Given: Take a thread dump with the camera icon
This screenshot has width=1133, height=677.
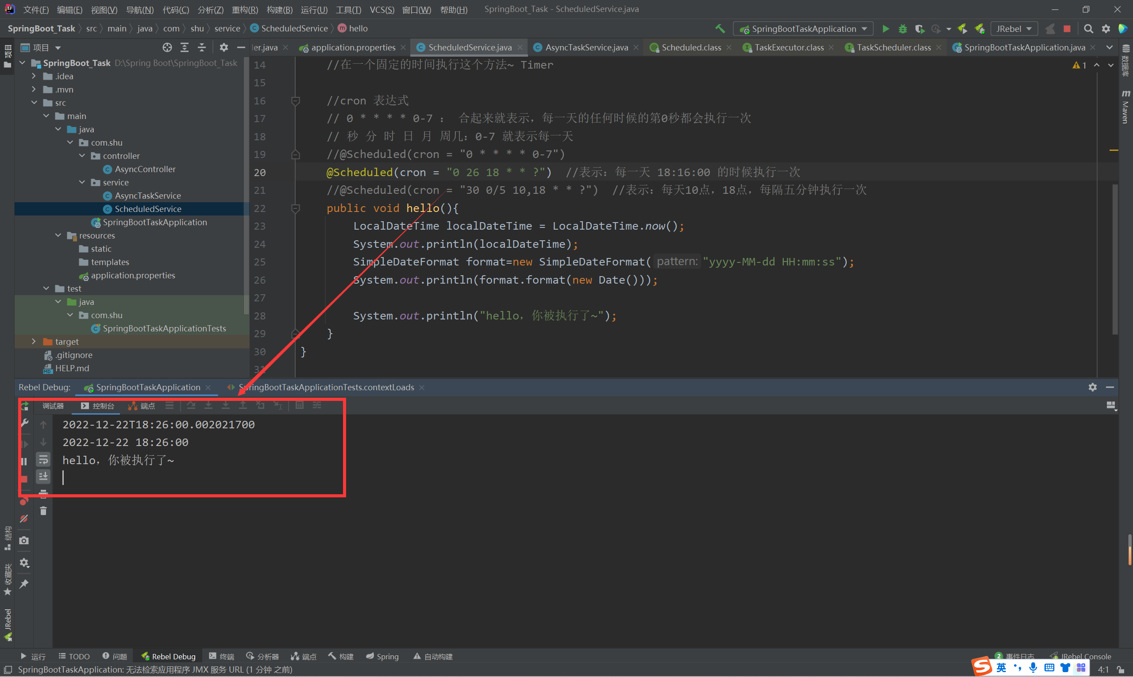Looking at the screenshot, I should [24, 541].
